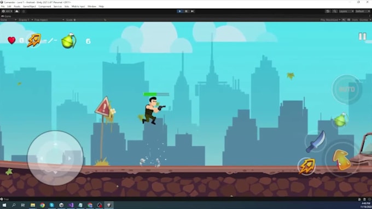The image size is (372, 209).
Task: Click the red heart lives icon
Action: tap(11, 40)
